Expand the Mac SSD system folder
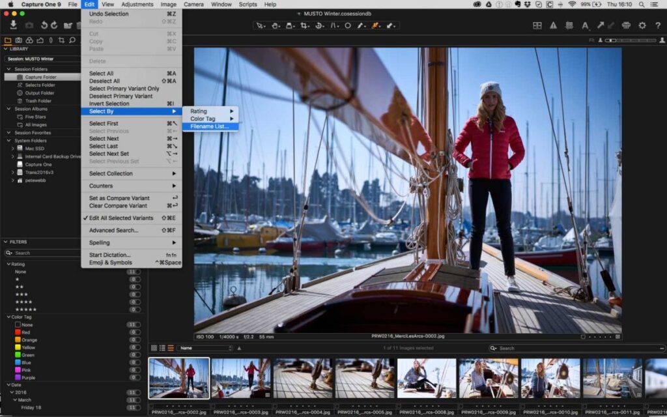This screenshot has height=417, width=667. [x=12, y=149]
